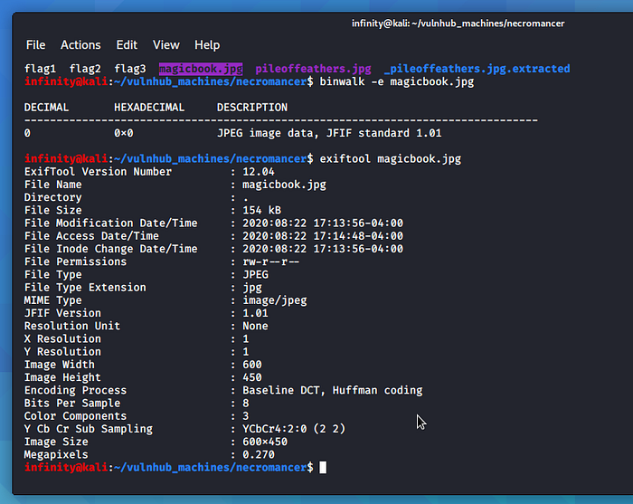Click the flag1 file name
The image size is (633, 504).
[40, 69]
